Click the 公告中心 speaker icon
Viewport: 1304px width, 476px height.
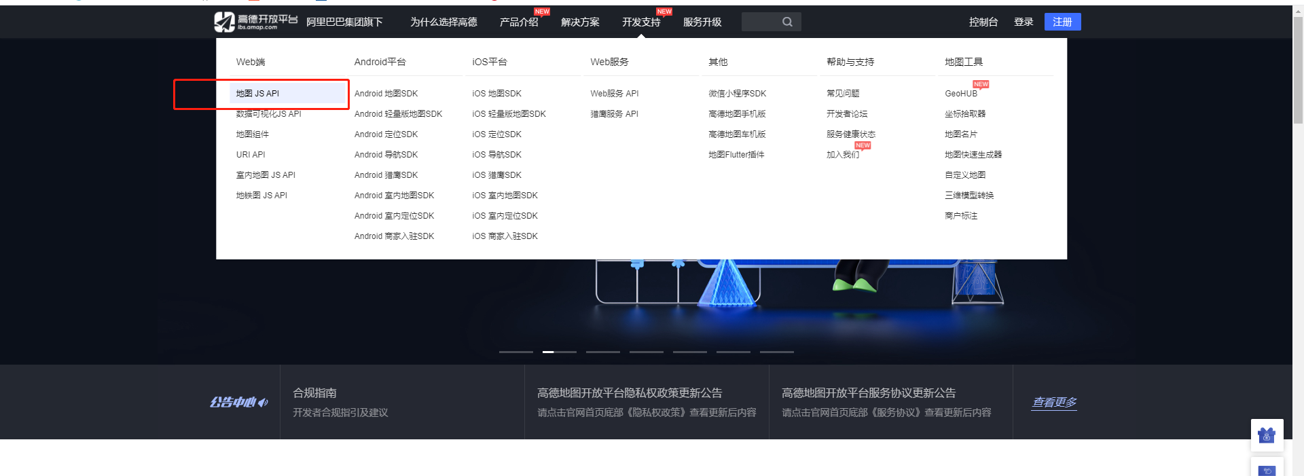point(263,403)
